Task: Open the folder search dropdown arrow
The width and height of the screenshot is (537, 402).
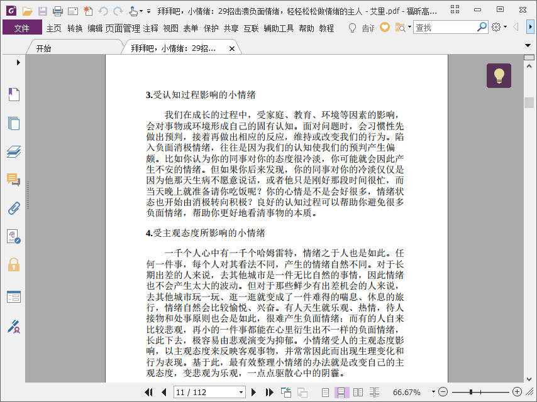Action: [409, 27]
